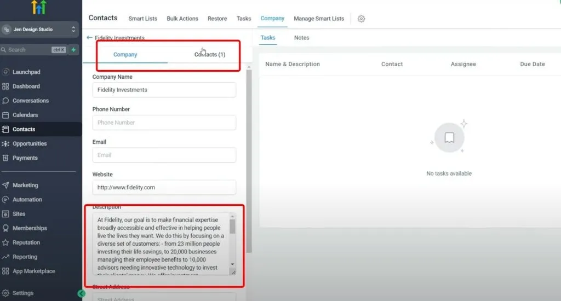Click the Opportunities icon in sidebar
Image resolution: width=561 pixels, height=301 pixels.
tap(5, 143)
